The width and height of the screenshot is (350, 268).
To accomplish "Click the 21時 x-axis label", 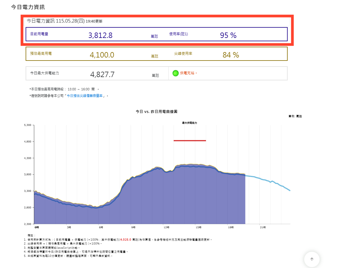I will click(263, 227).
